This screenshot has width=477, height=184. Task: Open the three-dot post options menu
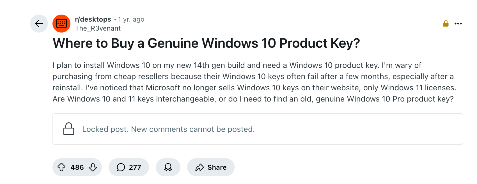tap(458, 24)
